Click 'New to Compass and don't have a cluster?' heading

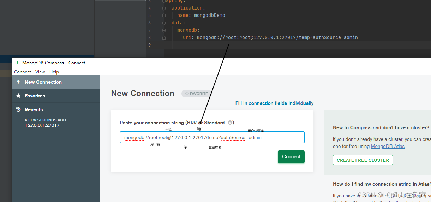381,127
